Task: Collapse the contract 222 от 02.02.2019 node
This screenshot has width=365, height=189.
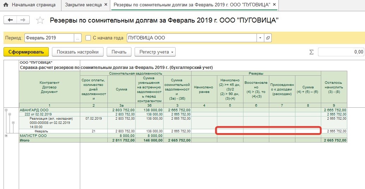Action: [x=9, y=114]
